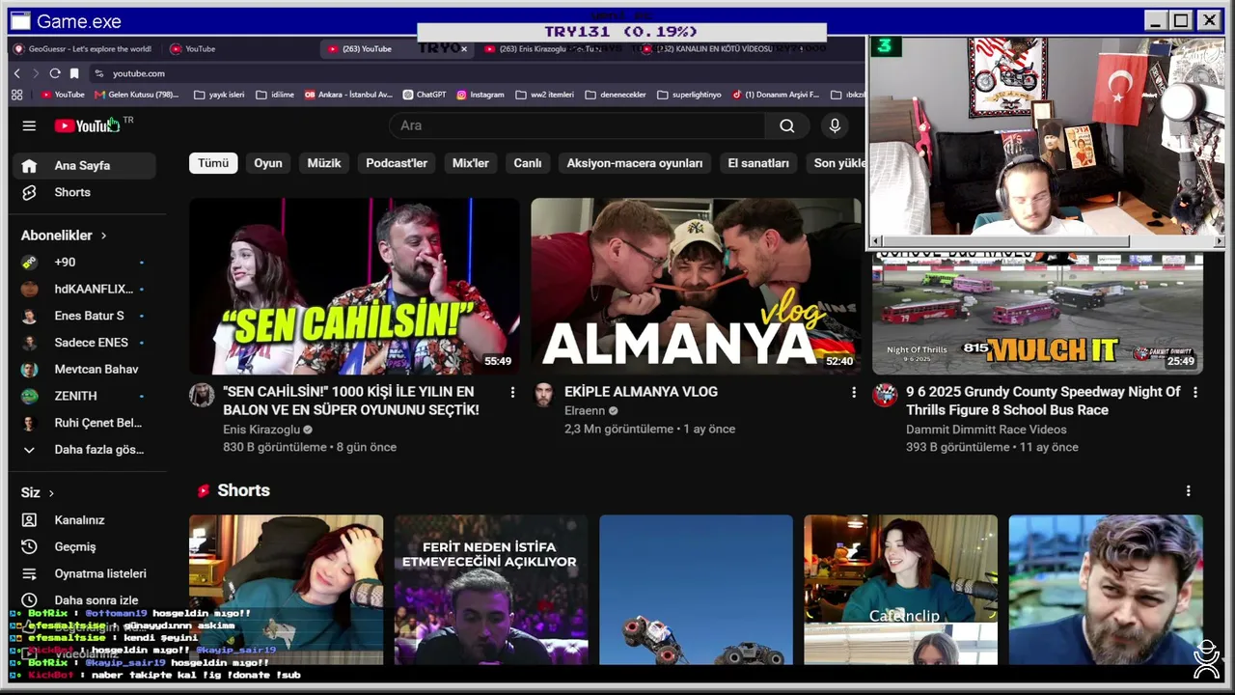The image size is (1235, 695).
Task: Expand the Siz section chevron
Action: pyautogui.click(x=51, y=493)
